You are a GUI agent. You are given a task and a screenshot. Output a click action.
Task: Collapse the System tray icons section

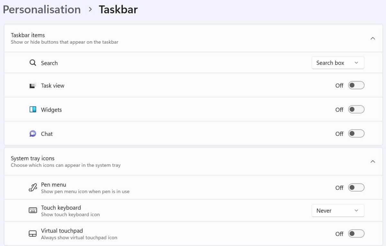373,162
